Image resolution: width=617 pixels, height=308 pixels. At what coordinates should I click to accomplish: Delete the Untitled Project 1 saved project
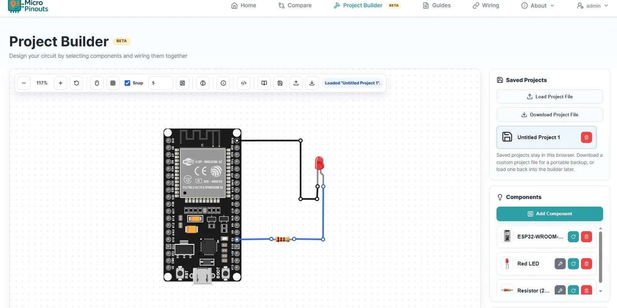tap(586, 137)
